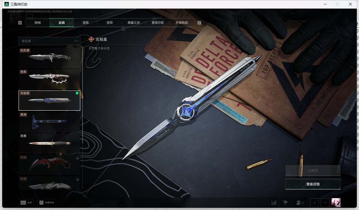Open 查看详情 for the knife
The width and height of the screenshot is (359, 210).
pos(313,184)
